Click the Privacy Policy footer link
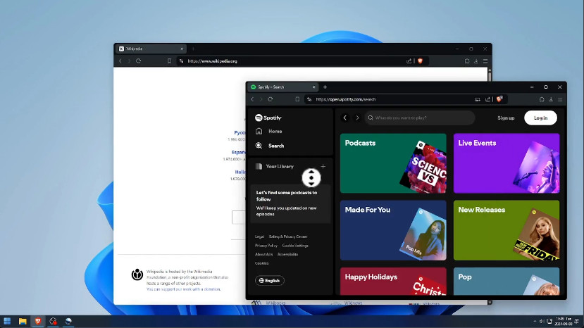 [266, 246]
